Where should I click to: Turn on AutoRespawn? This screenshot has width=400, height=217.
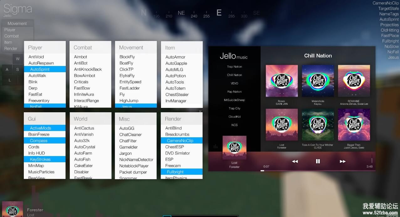tap(45, 63)
